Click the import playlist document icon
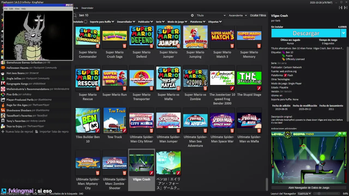The height and width of the screenshot is (196, 349). 37,131
